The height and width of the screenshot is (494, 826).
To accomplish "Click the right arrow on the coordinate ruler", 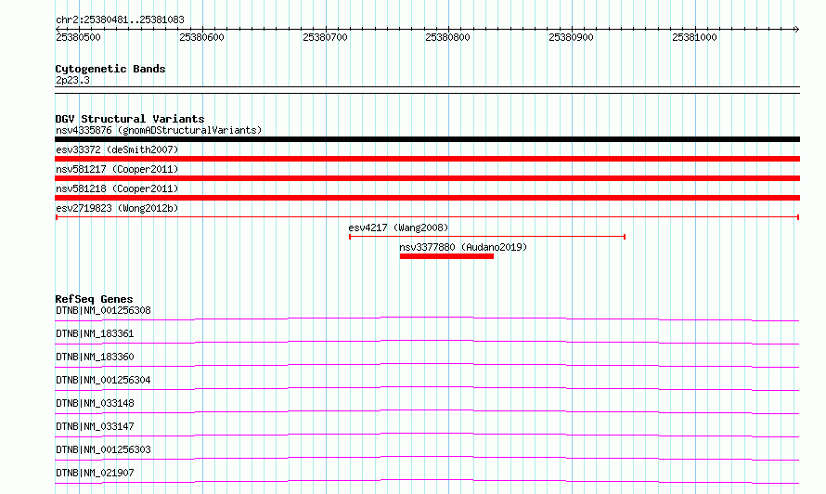I will [x=796, y=29].
